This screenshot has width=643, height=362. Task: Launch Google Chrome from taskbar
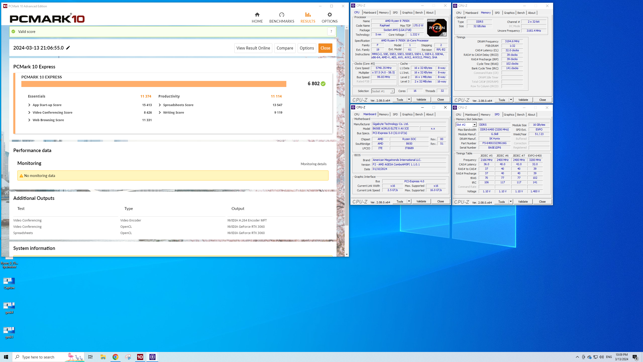click(x=116, y=357)
